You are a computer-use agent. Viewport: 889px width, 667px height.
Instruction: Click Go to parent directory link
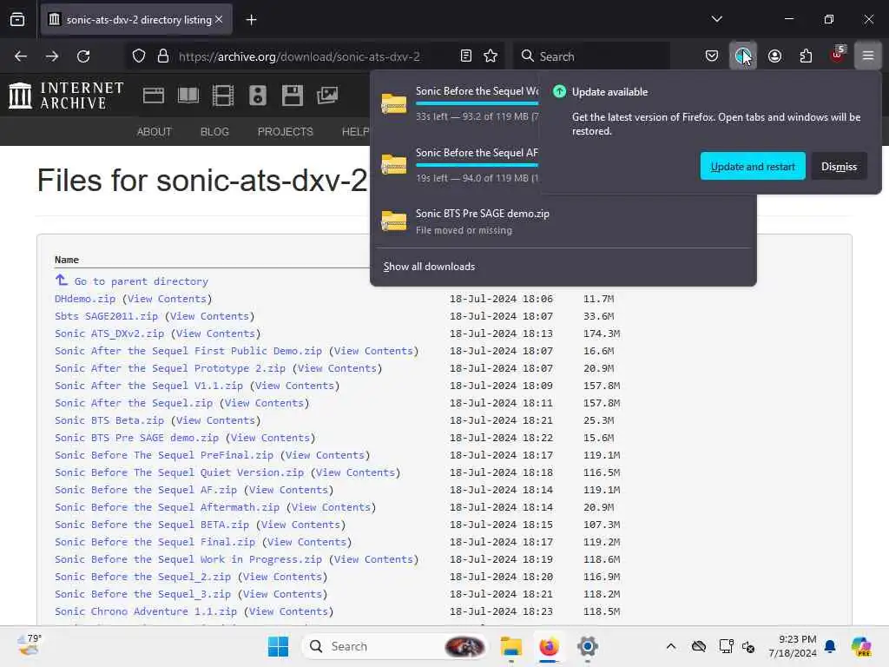pos(142,281)
